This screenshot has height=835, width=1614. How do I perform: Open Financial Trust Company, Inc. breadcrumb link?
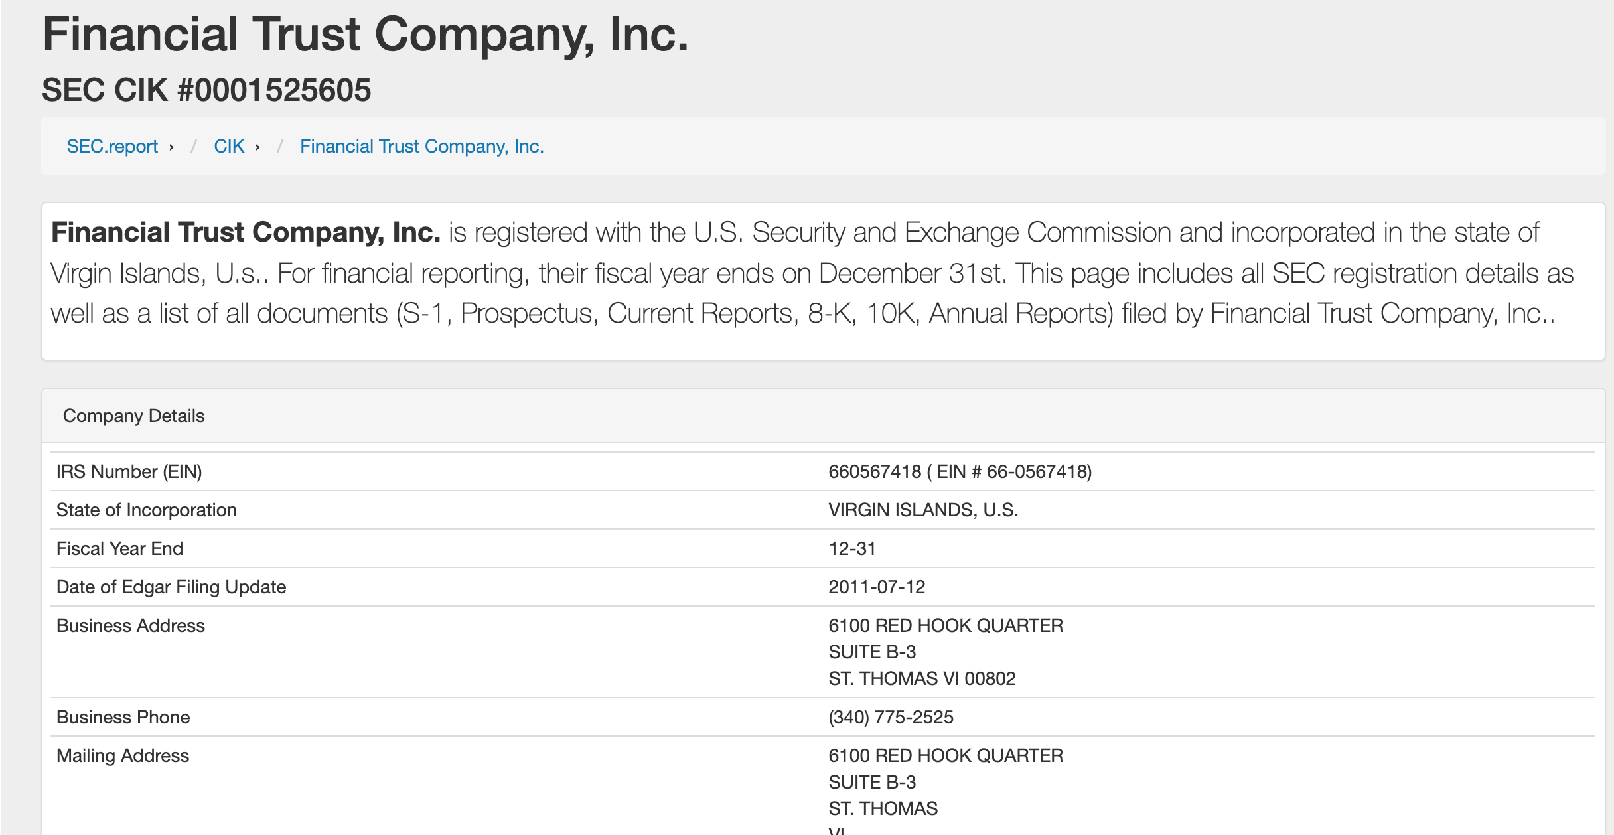point(421,146)
